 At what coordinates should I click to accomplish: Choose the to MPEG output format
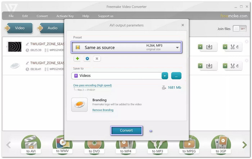coord(189,146)
